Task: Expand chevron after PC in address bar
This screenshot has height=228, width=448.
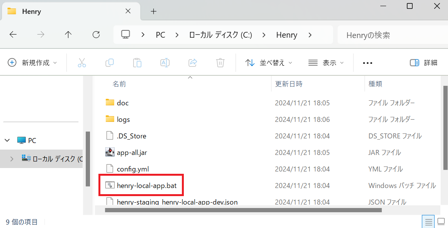Action: pos(177,35)
